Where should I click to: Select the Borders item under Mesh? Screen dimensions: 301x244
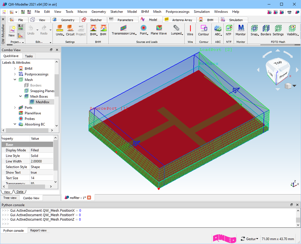[36, 85]
